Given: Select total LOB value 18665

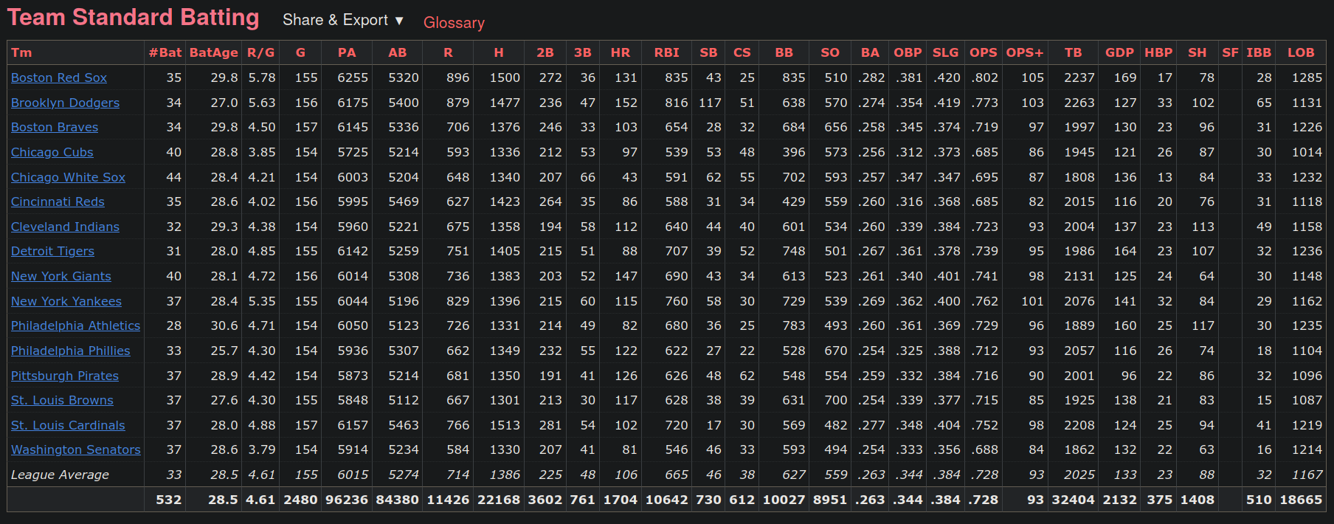Looking at the screenshot, I should tap(1301, 500).
